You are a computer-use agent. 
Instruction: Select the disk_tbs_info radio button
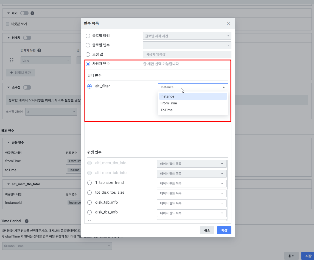click(x=89, y=212)
